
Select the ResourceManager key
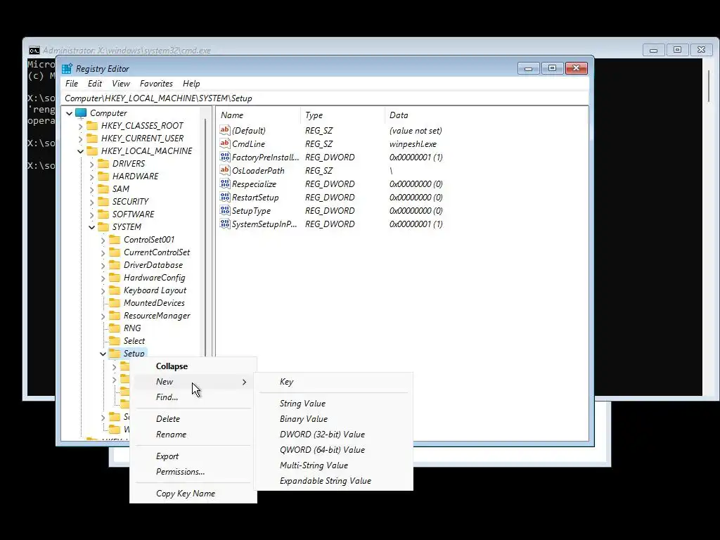point(157,316)
